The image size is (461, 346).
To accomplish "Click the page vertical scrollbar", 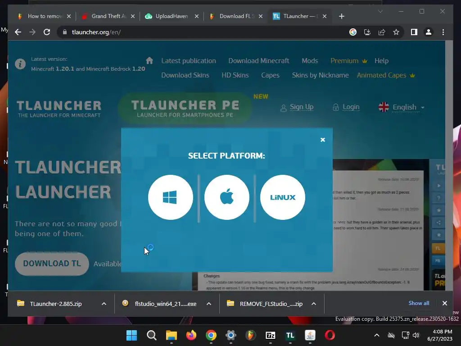I will (x=449, y=166).
